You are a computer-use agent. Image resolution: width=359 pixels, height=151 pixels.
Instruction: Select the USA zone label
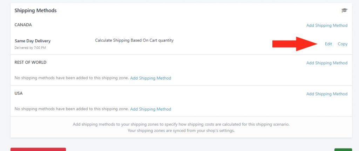click(19, 93)
